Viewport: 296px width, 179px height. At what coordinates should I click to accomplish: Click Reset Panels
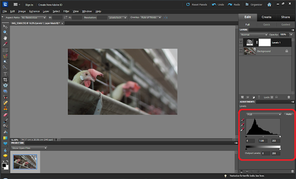(197, 5)
